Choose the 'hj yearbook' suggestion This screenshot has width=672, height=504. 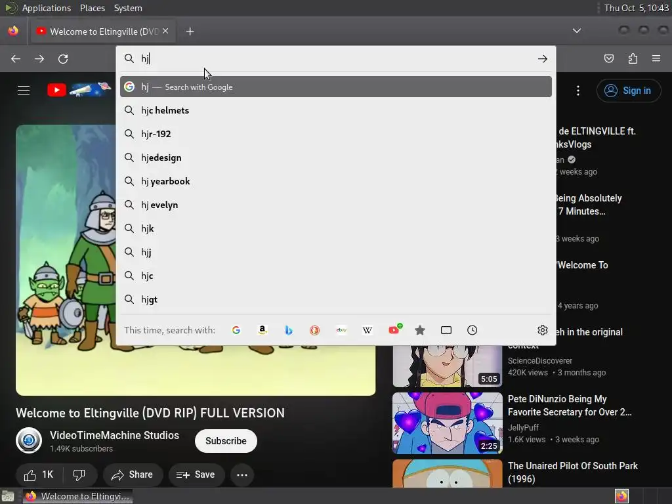coord(335,181)
